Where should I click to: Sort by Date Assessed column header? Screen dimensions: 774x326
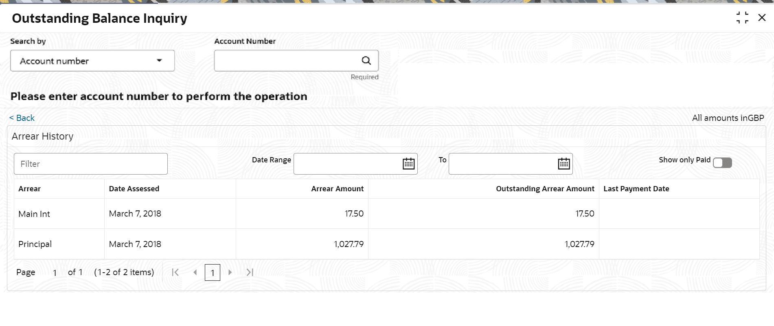tap(134, 189)
